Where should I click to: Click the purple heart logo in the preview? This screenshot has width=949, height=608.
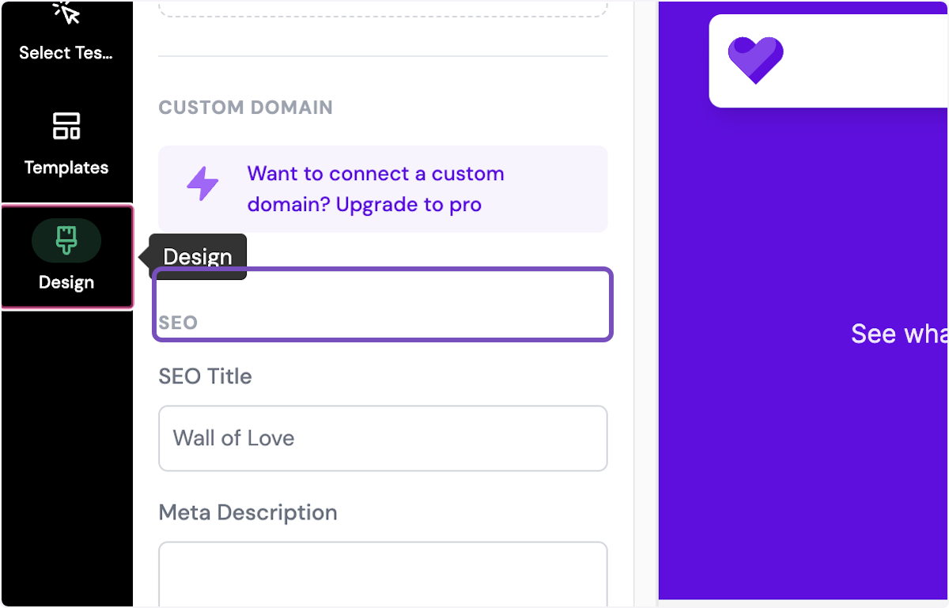[x=756, y=60]
